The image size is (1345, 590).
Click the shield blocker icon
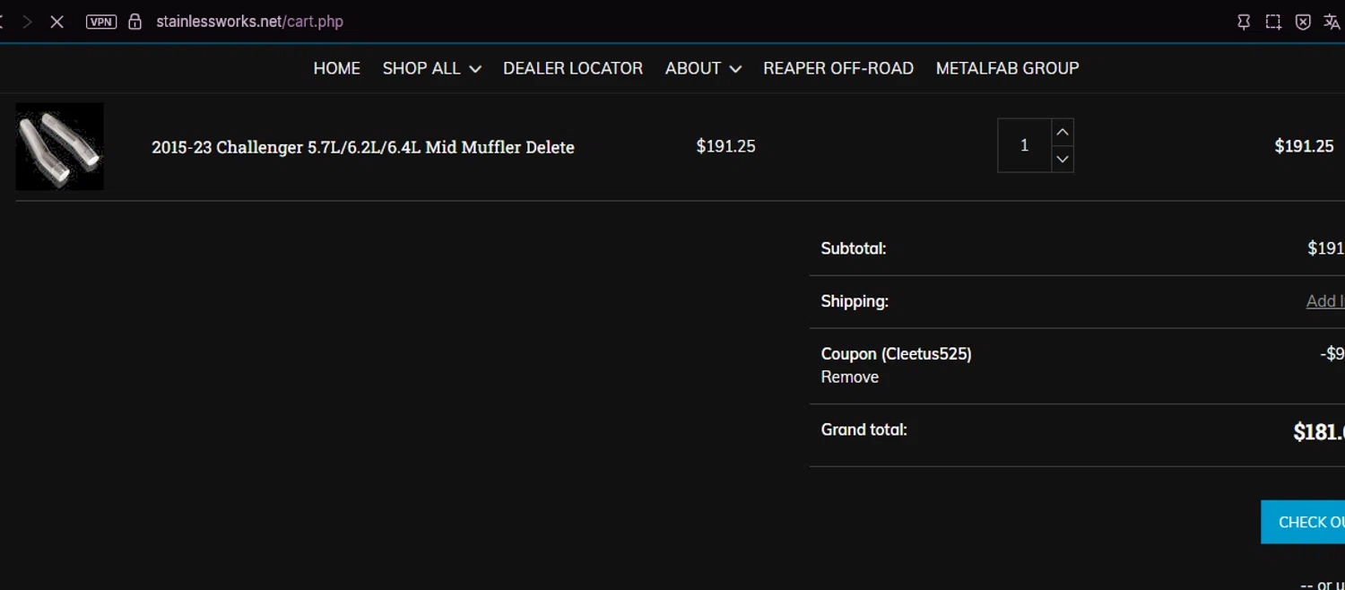[1304, 22]
